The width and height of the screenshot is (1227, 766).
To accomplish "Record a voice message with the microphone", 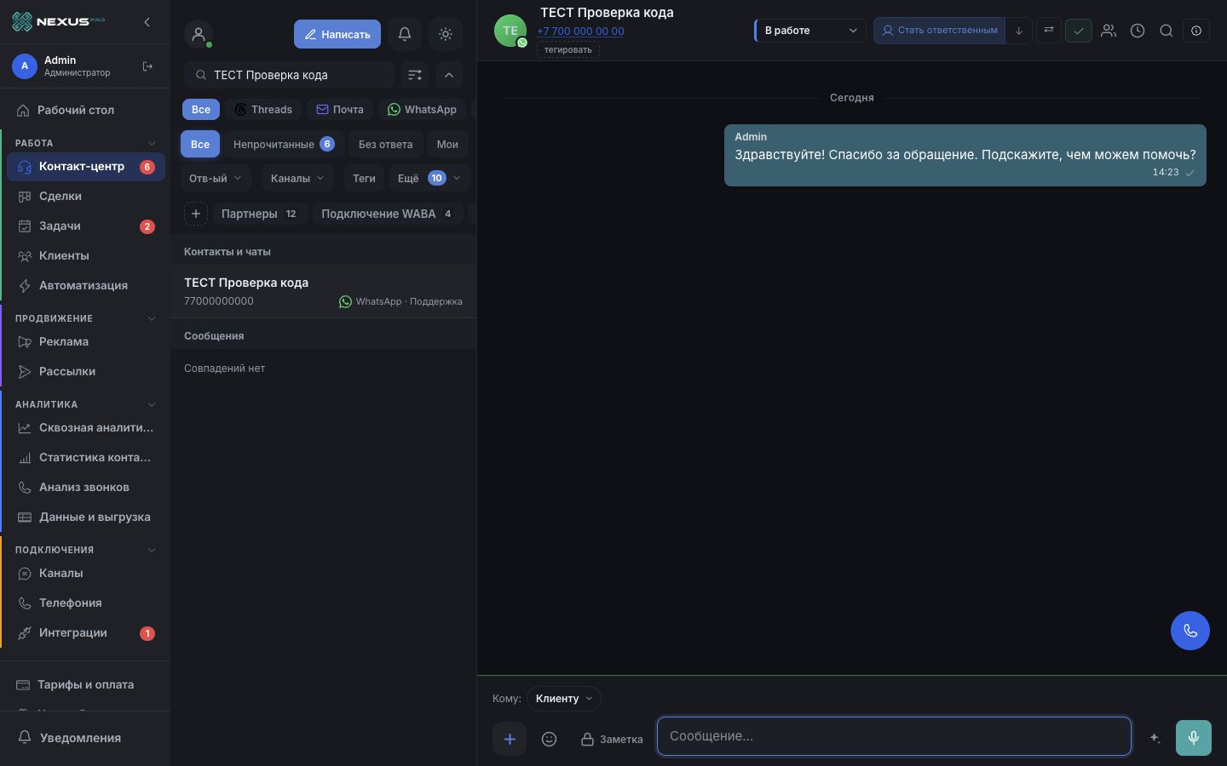I will 1194,738.
